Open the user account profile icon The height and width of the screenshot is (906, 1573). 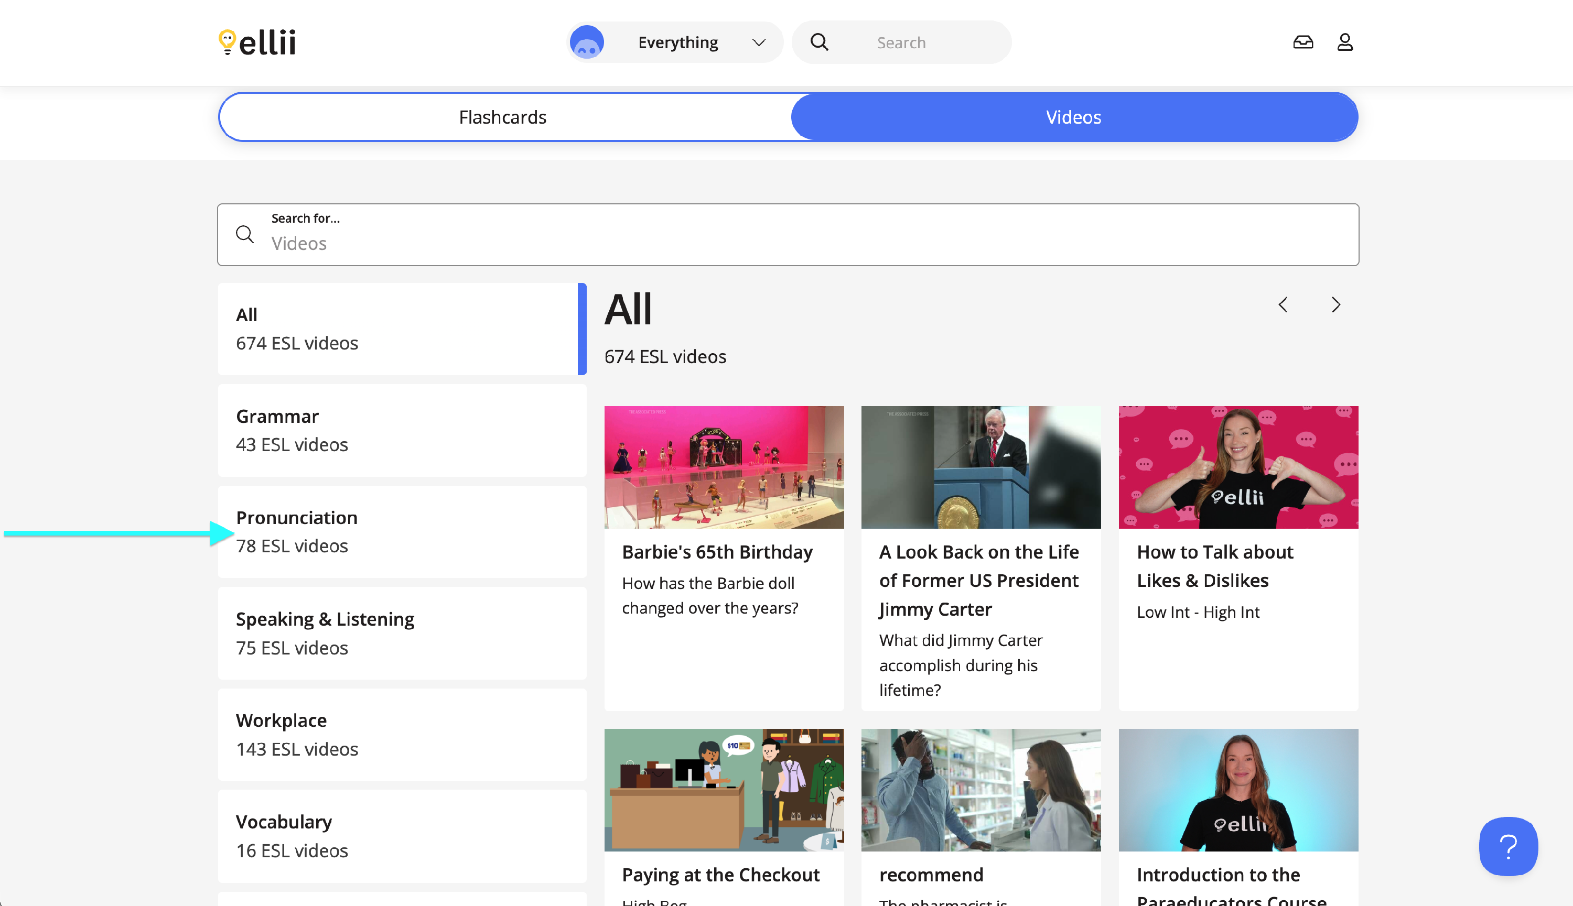coord(1344,42)
